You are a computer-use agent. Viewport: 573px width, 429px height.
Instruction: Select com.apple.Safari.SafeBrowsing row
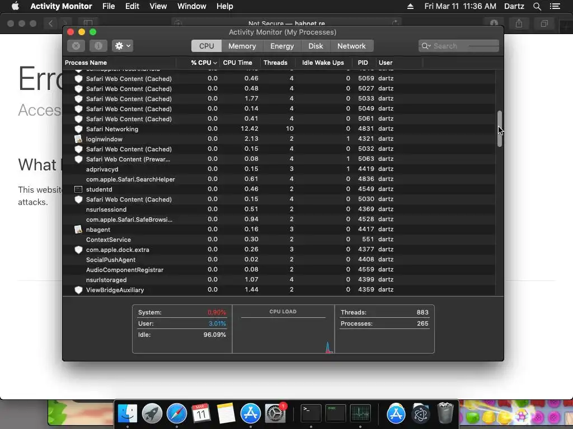coord(279,219)
